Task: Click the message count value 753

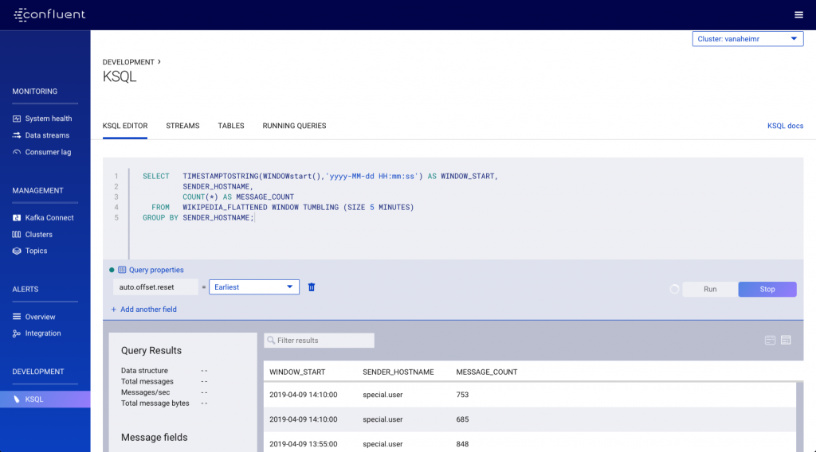Action: coord(462,395)
